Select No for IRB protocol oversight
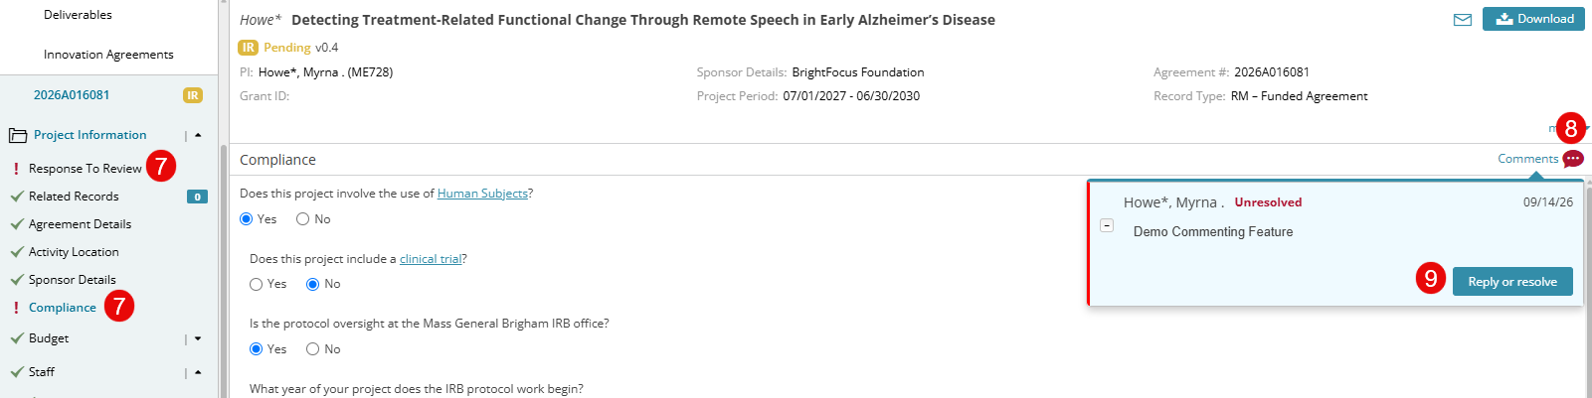This screenshot has width=1592, height=398. 312,349
